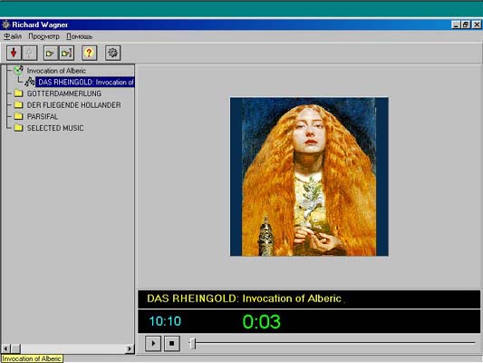Stop playback with the stop button
The height and width of the screenshot is (363, 483).
click(x=172, y=343)
